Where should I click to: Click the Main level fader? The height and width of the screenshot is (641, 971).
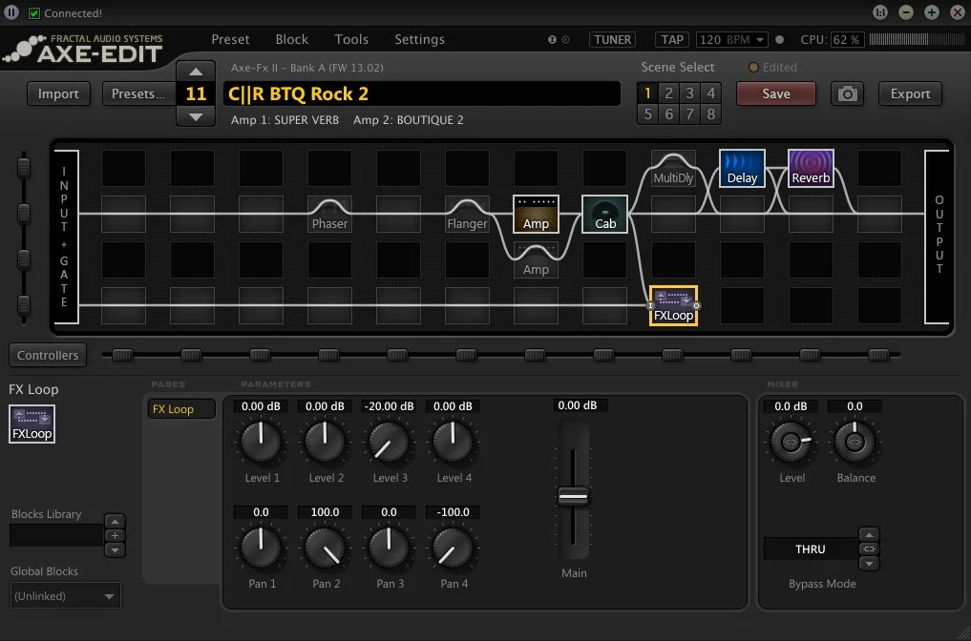click(573, 496)
